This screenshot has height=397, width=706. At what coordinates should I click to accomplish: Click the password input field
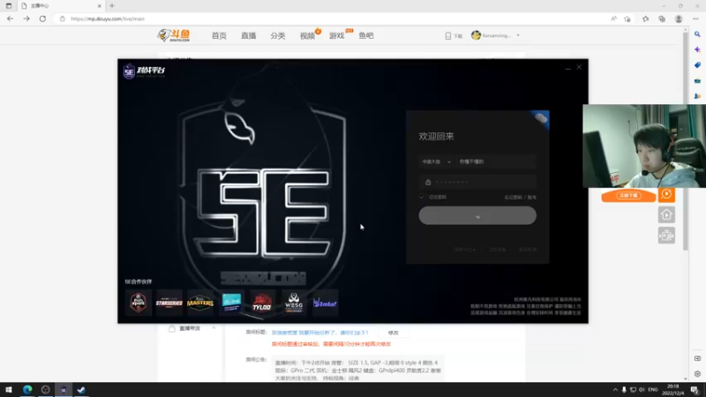click(x=477, y=183)
